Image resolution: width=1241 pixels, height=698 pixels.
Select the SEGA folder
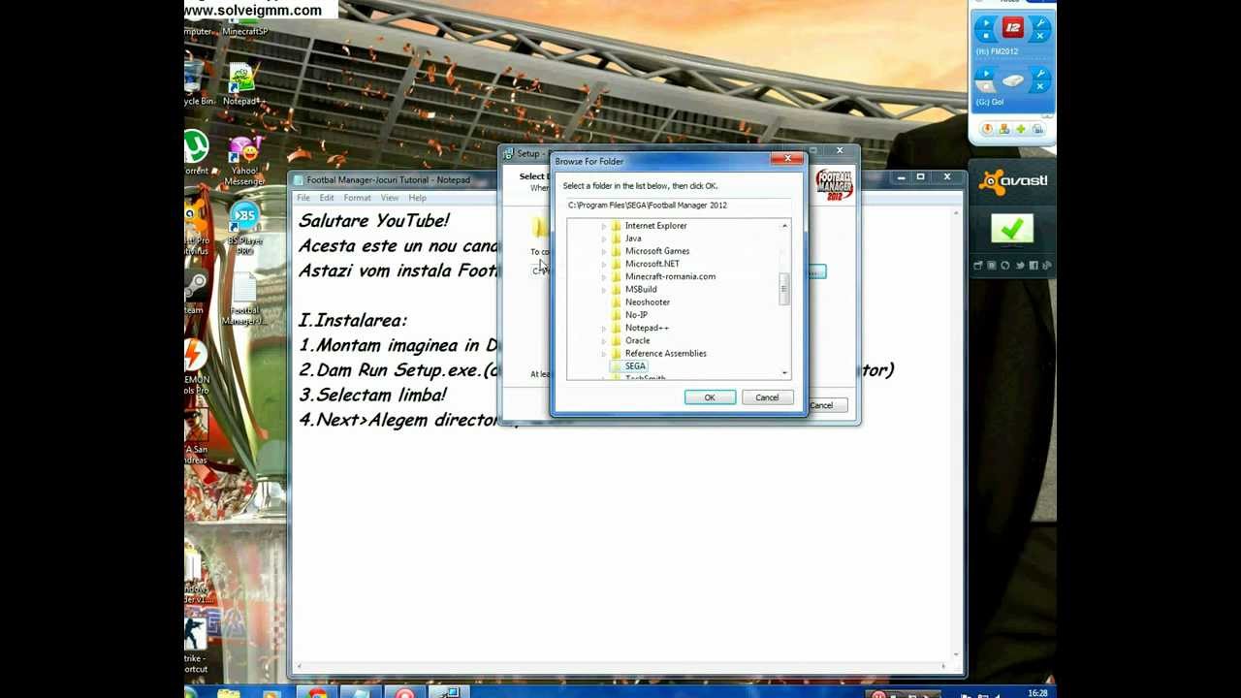(635, 366)
